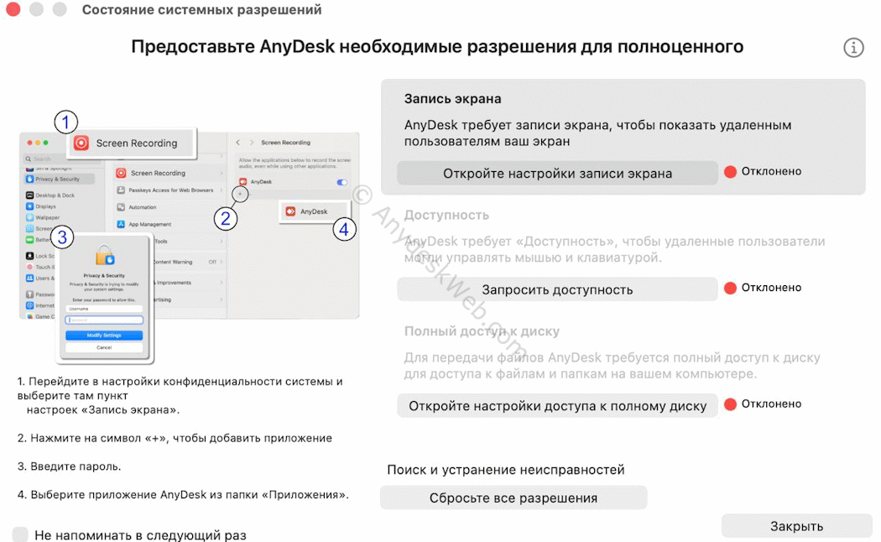The image size is (881, 542).
Task: Click red status dot for full disk access
Action: pyautogui.click(x=731, y=404)
